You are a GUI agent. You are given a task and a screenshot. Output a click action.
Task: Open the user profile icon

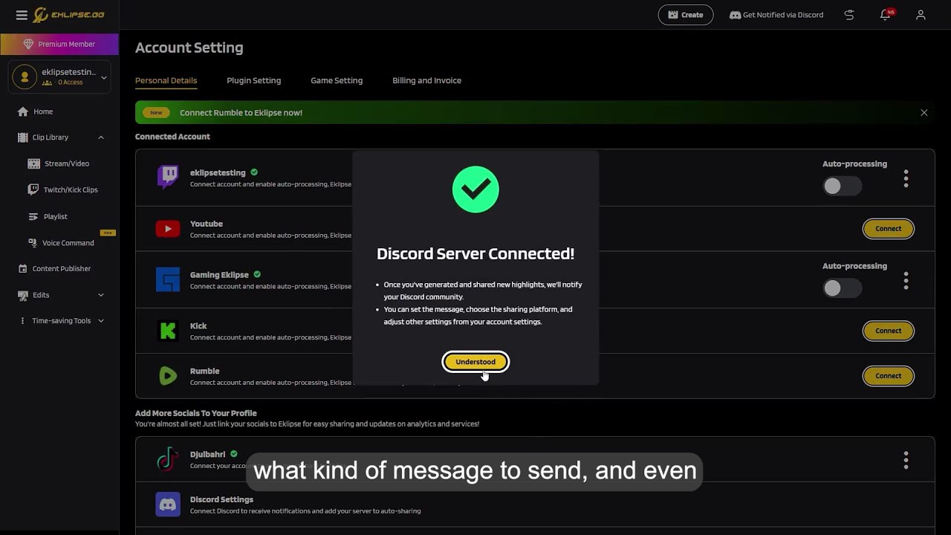coord(921,15)
